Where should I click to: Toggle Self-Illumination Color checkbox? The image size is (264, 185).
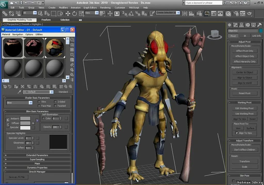(x=43, y=118)
